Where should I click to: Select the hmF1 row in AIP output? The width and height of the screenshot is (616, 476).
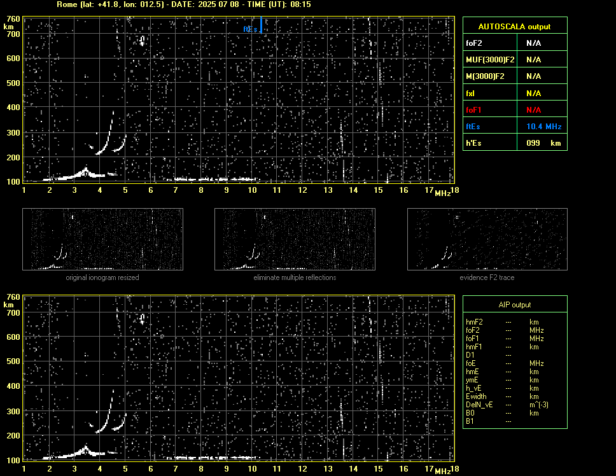point(507,347)
